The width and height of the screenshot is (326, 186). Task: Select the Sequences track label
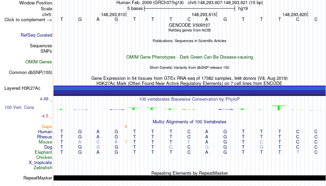(41, 46)
